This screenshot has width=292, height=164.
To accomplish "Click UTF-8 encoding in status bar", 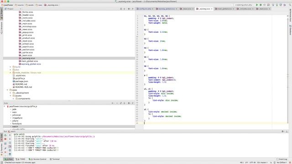I will tap(252, 163).
